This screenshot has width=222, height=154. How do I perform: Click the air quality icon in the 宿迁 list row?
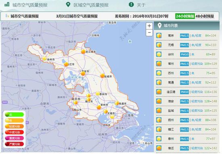click(159, 148)
